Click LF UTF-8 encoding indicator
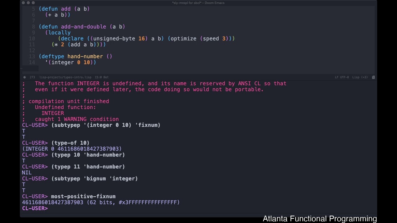Screen dimensions: 397x223 tap(342, 77)
